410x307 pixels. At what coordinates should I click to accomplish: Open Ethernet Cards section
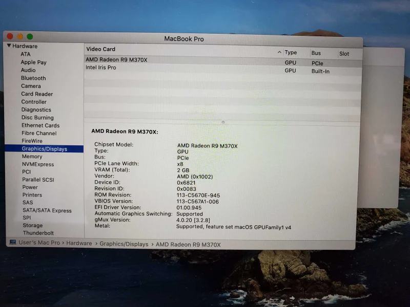(40, 125)
